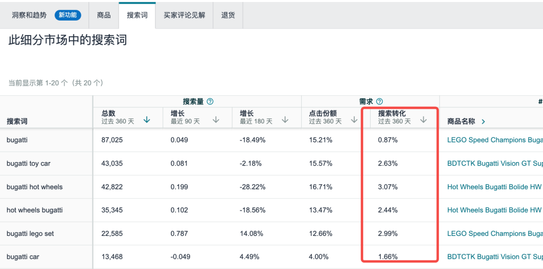Select the search term bugatti lego set
Screen dimensions: 543x269
coord(30,233)
